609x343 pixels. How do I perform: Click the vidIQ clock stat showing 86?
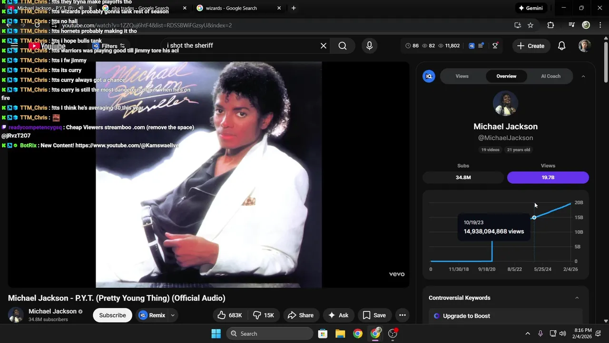(x=412, y=46)
